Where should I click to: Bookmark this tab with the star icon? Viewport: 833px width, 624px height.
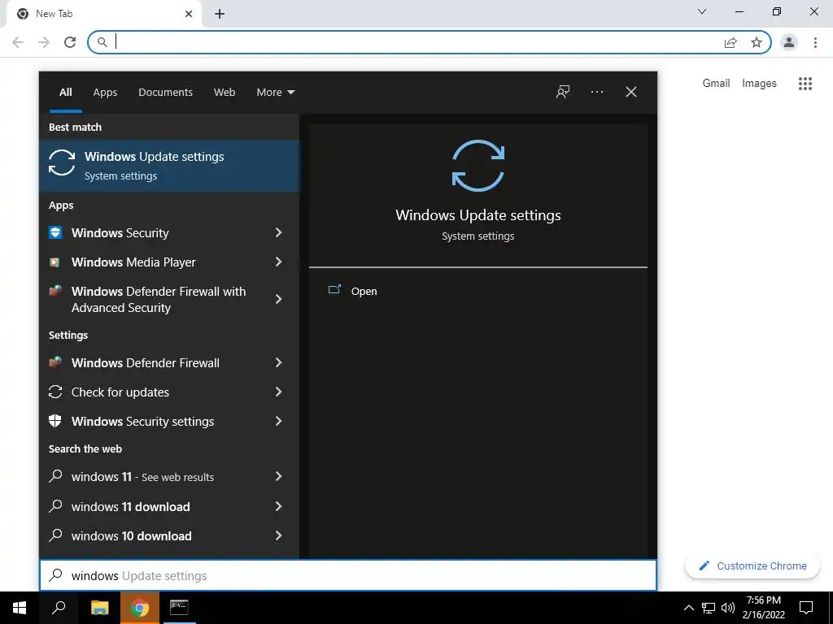coord(757,42)
